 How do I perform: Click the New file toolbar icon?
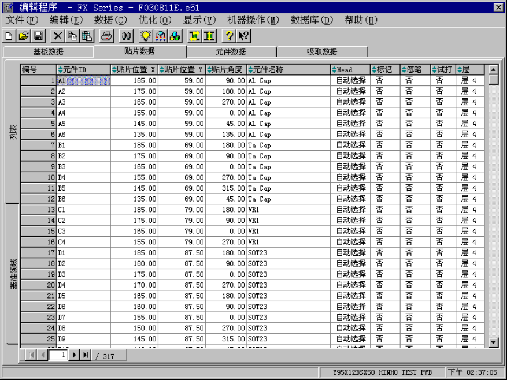click(9, 36)
